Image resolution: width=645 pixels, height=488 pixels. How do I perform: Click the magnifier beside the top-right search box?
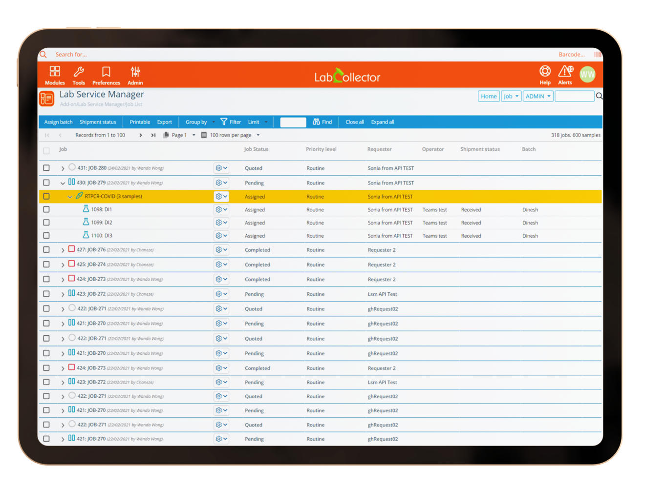(x=600, y=96)
